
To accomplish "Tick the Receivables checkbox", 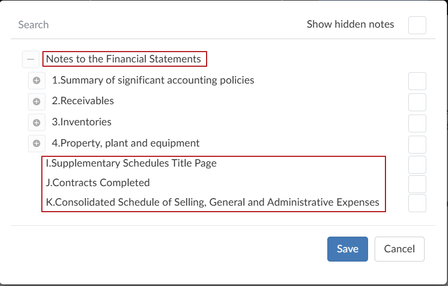I will point(417,101).
